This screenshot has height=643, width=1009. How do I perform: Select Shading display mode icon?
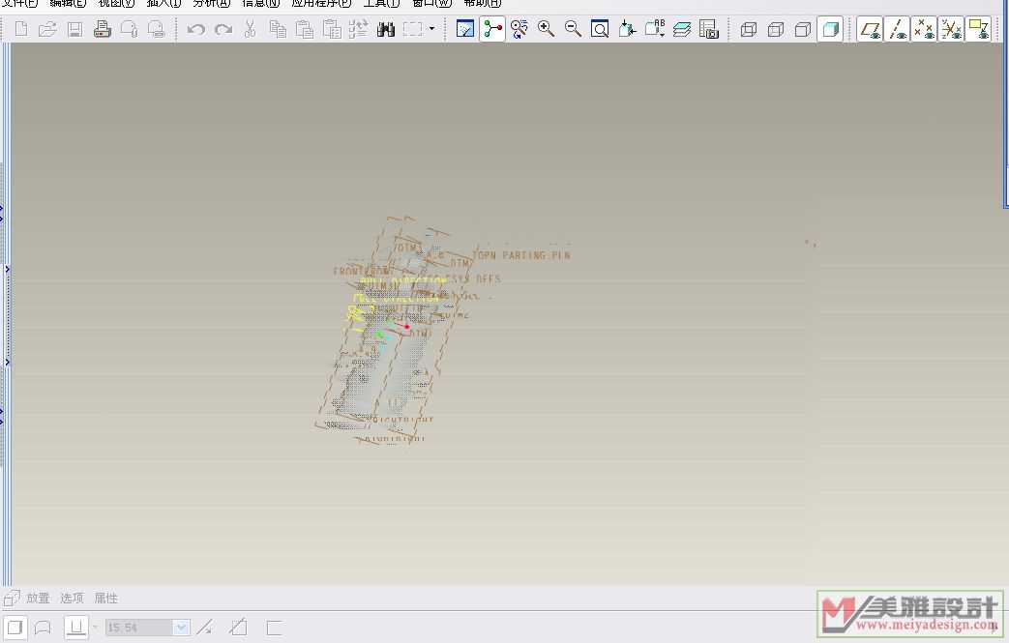[830, 29]
